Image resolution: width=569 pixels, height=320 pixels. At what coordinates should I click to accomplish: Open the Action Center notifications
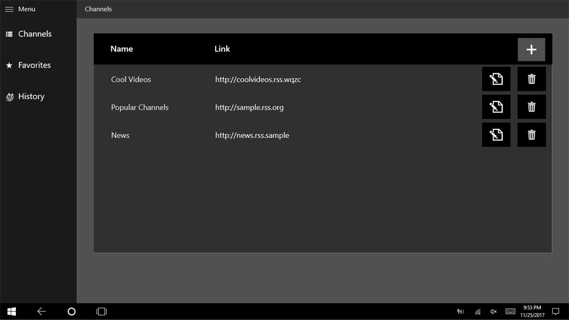point(556,312)
